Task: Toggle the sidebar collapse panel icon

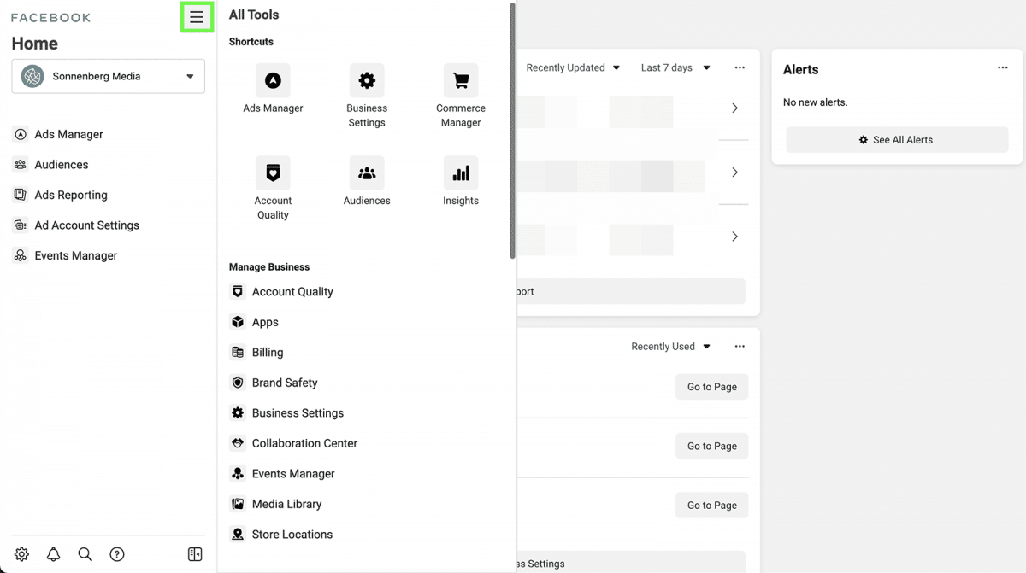Action: 195,554
